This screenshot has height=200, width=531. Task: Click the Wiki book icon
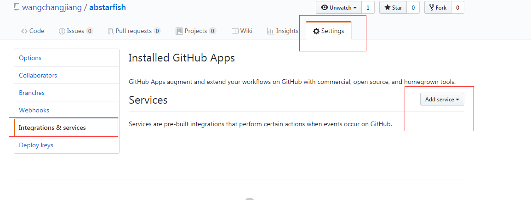click(235, 31)
